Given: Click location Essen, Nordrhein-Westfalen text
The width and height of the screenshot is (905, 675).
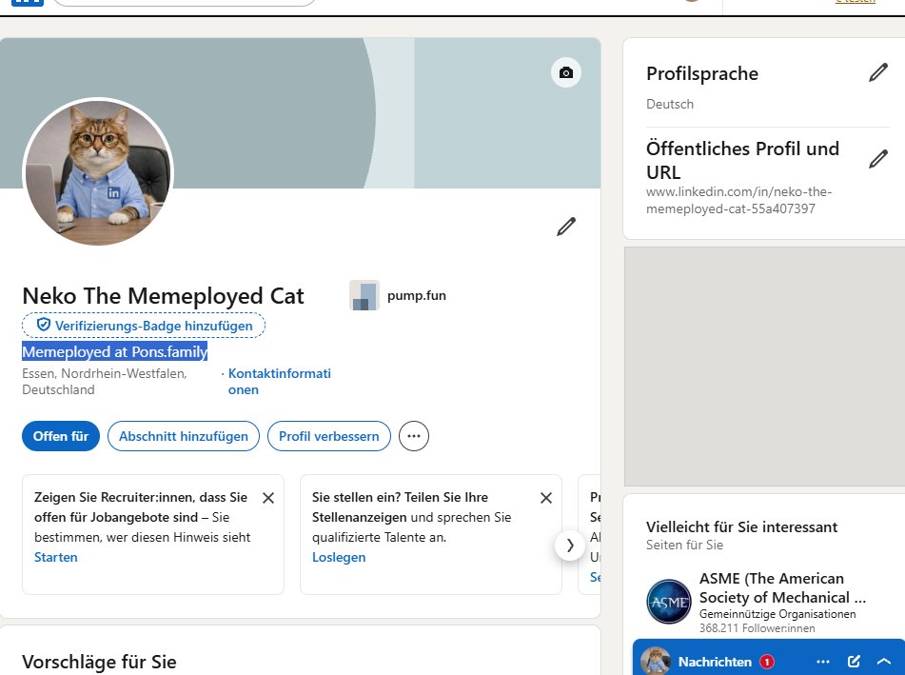Looking at the screenshot, I should point(105,381).
